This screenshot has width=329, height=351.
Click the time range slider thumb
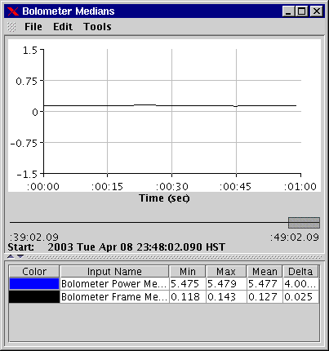[304, 223]
